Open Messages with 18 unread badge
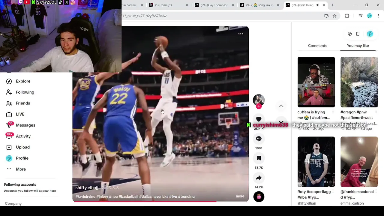The image size is (384, 216). click(x=20, y=125)
